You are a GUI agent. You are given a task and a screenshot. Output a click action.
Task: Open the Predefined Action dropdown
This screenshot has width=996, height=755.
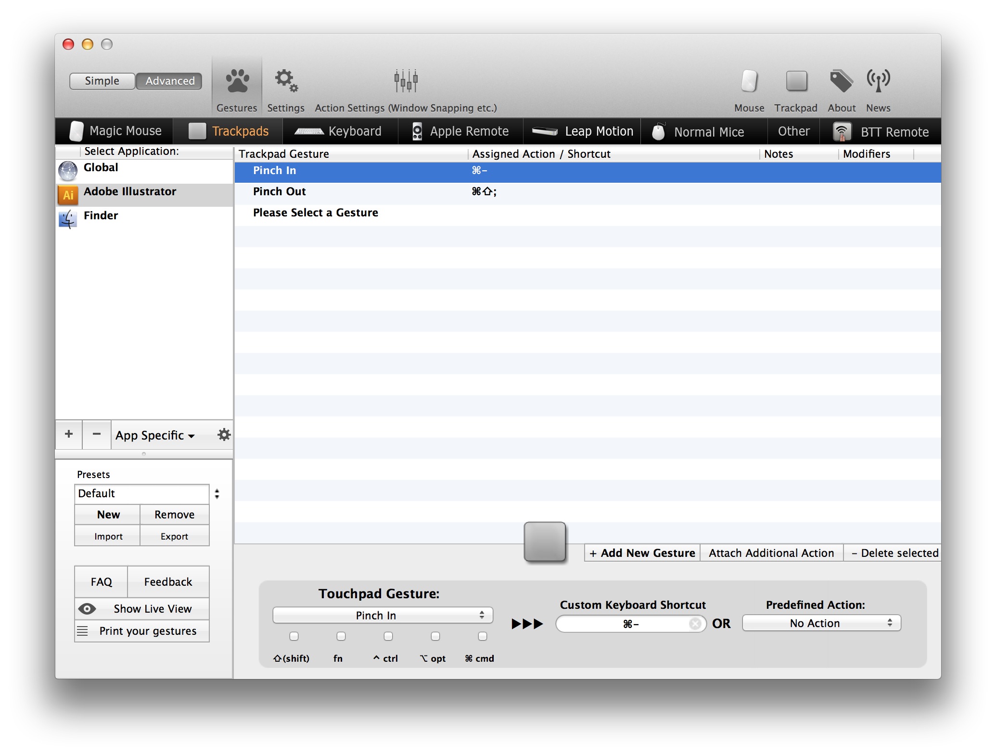pos(821,623)
